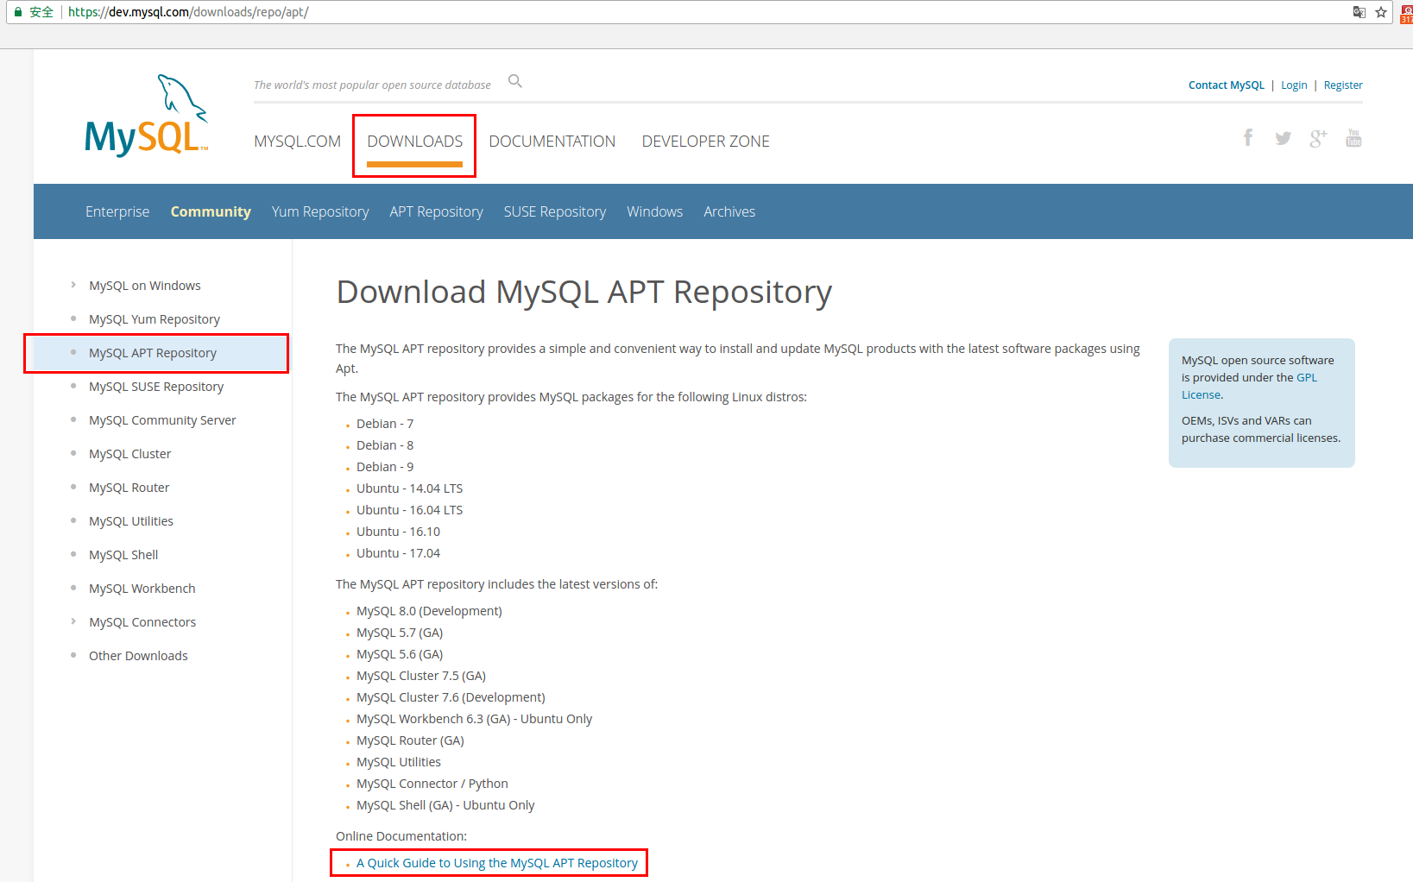Image resolution: width=1413 pixels, height=882 pixels.
Task: Open the Google Plus icon
Action: click(1318, 138)
